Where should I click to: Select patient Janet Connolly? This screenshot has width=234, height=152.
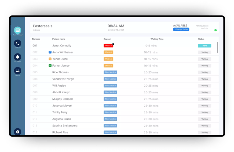pyautogui.click(x=62, y=46)
